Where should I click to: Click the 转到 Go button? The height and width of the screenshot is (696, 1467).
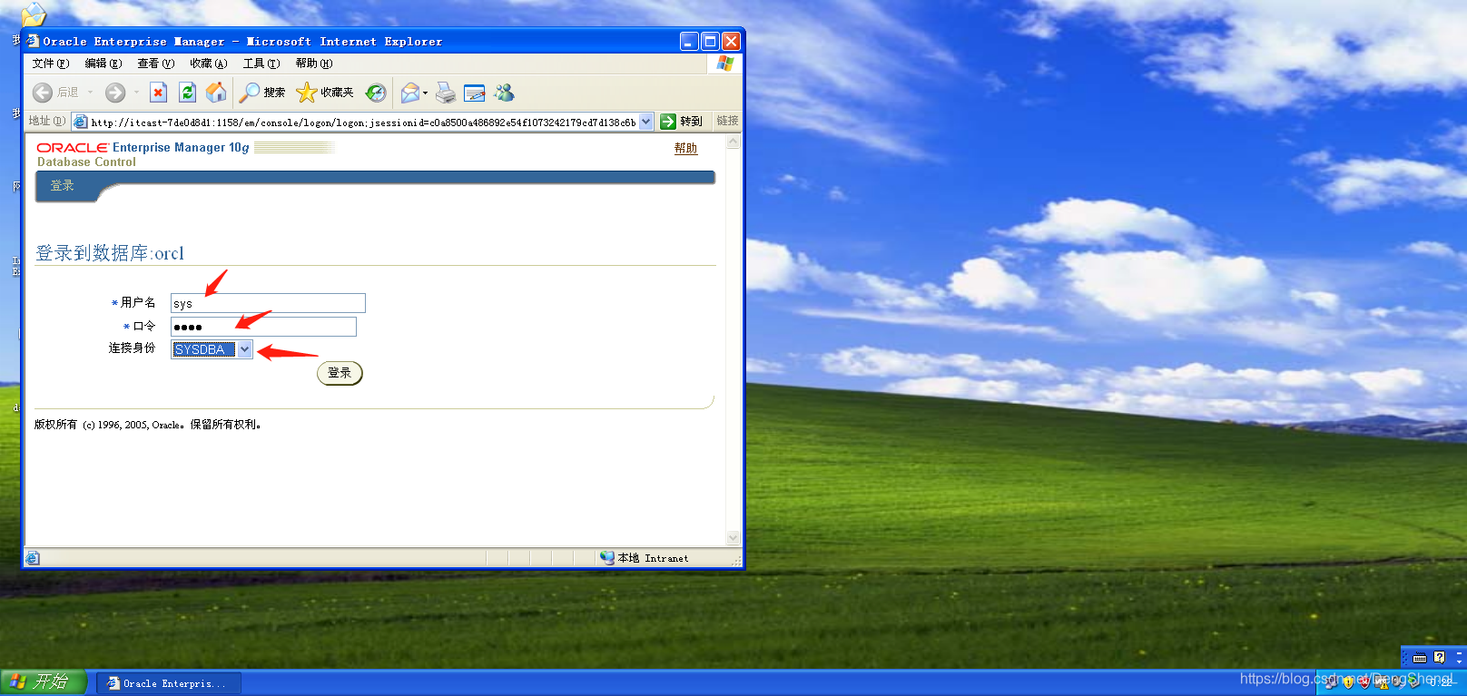point(682,122)
